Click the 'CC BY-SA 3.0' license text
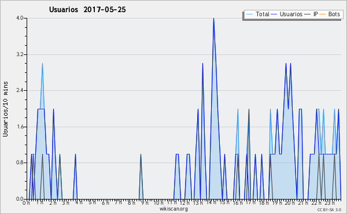 pyautogui.click(x=329, y=210)
